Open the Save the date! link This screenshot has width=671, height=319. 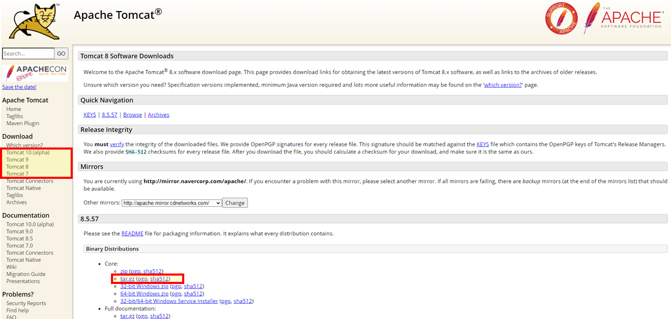tap(19, 87)
